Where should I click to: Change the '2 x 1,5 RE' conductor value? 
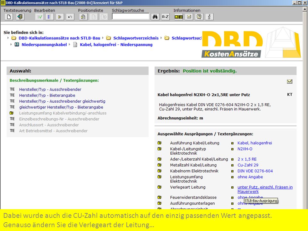click(247, 159)
